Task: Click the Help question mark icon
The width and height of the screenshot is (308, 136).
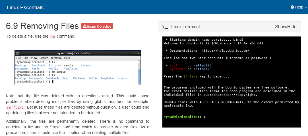Action: click(x=292, y=7)
